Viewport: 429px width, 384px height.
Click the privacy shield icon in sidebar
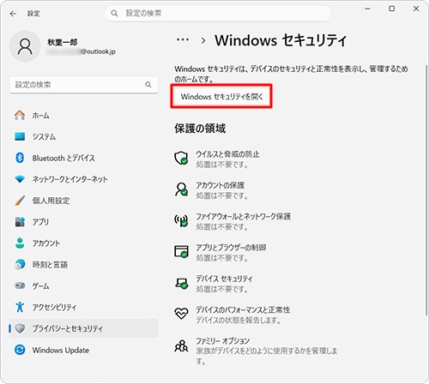(x=20, y=328)
